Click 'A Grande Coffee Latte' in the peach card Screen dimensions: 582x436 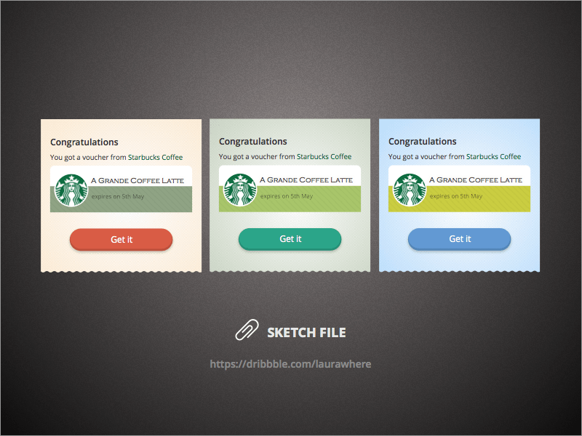click(137, 180)
